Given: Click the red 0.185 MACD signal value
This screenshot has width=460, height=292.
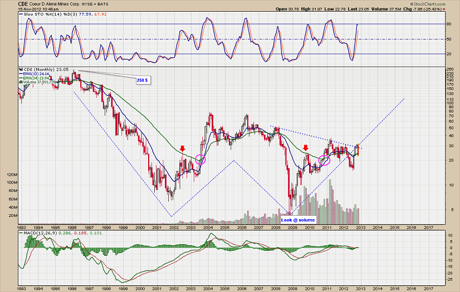Looking at the screenshot, I should (x=79, y=233).
